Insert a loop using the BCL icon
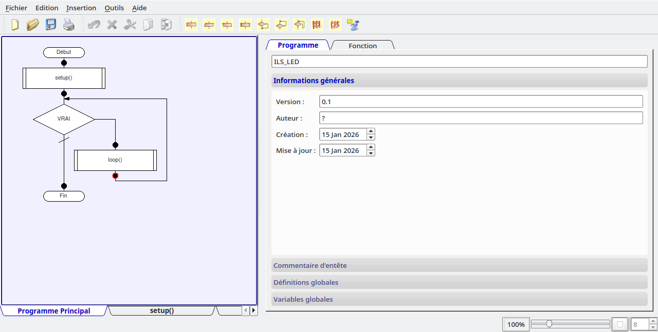The width and height of the screenshot is (658, 332). coord(317,25)
